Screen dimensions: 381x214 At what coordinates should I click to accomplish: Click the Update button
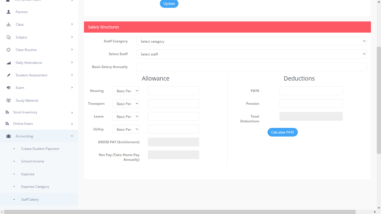[169, 4]
